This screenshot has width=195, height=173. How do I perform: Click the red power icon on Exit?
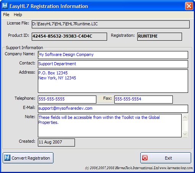coord(145,158)
